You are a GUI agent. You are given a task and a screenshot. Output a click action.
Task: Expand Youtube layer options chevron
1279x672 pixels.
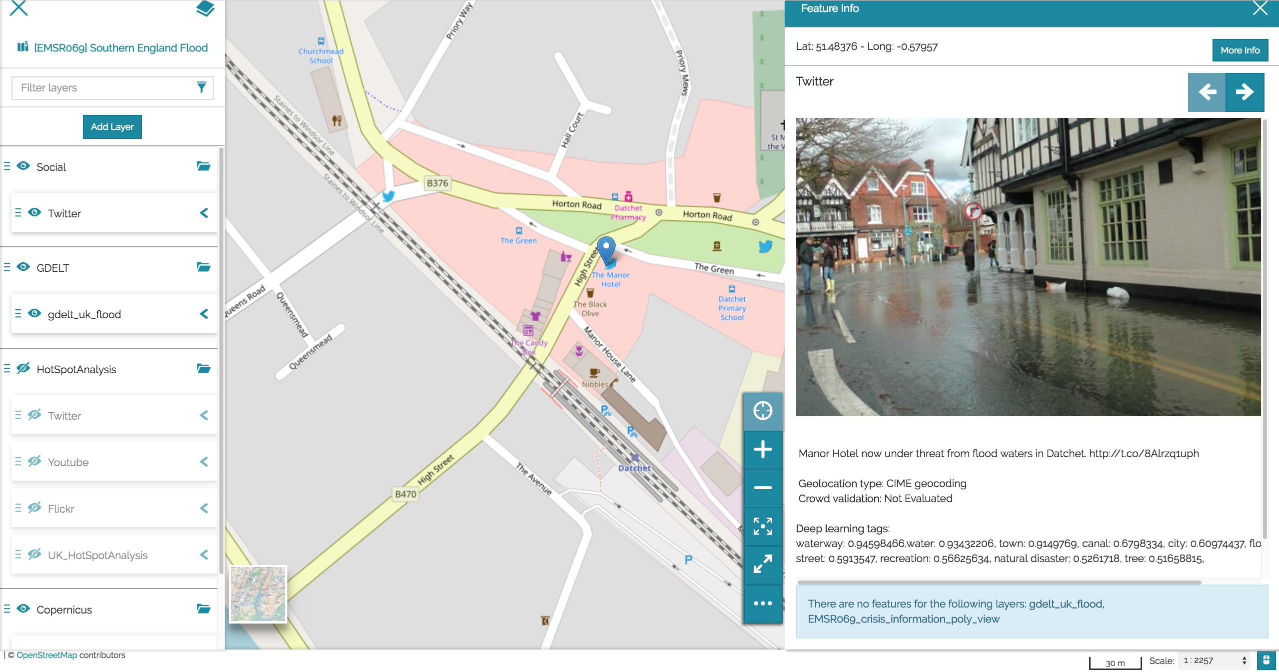click(204, 462)
